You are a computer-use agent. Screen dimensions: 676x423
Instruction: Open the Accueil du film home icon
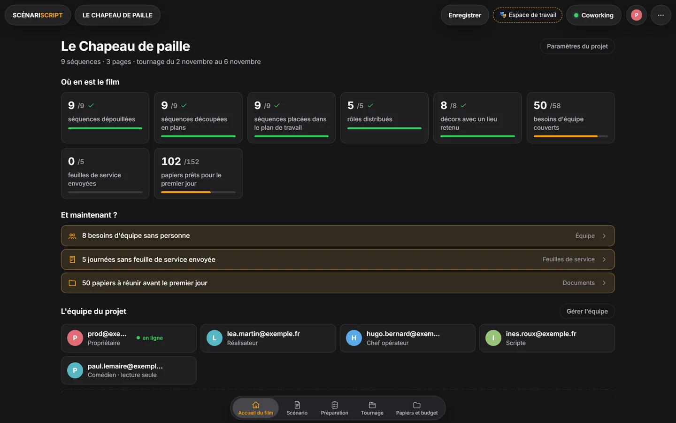click(x=256, y=405)
